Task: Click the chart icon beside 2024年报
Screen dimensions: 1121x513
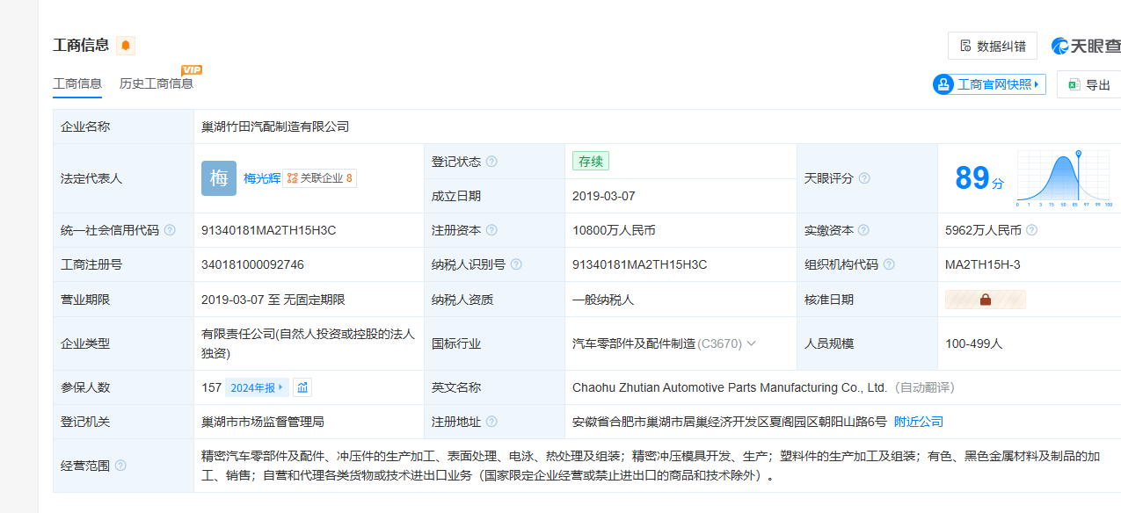Action: tap(302, 387)
